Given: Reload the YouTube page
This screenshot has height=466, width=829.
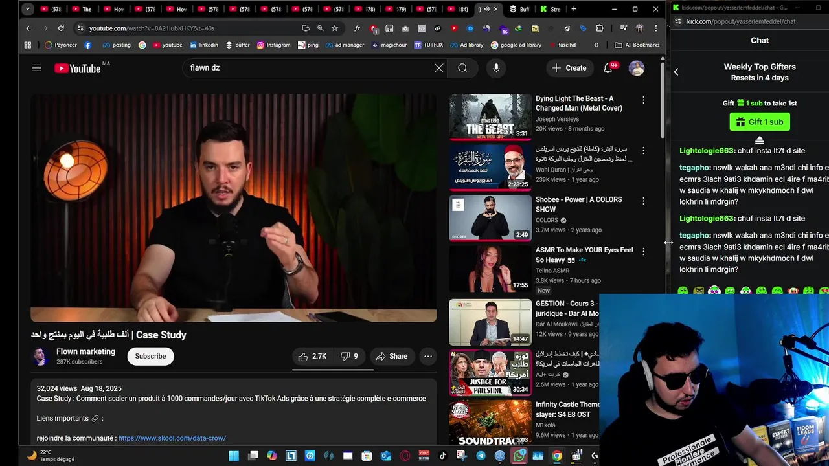Looking at the screenshot, I should (61, 28).
